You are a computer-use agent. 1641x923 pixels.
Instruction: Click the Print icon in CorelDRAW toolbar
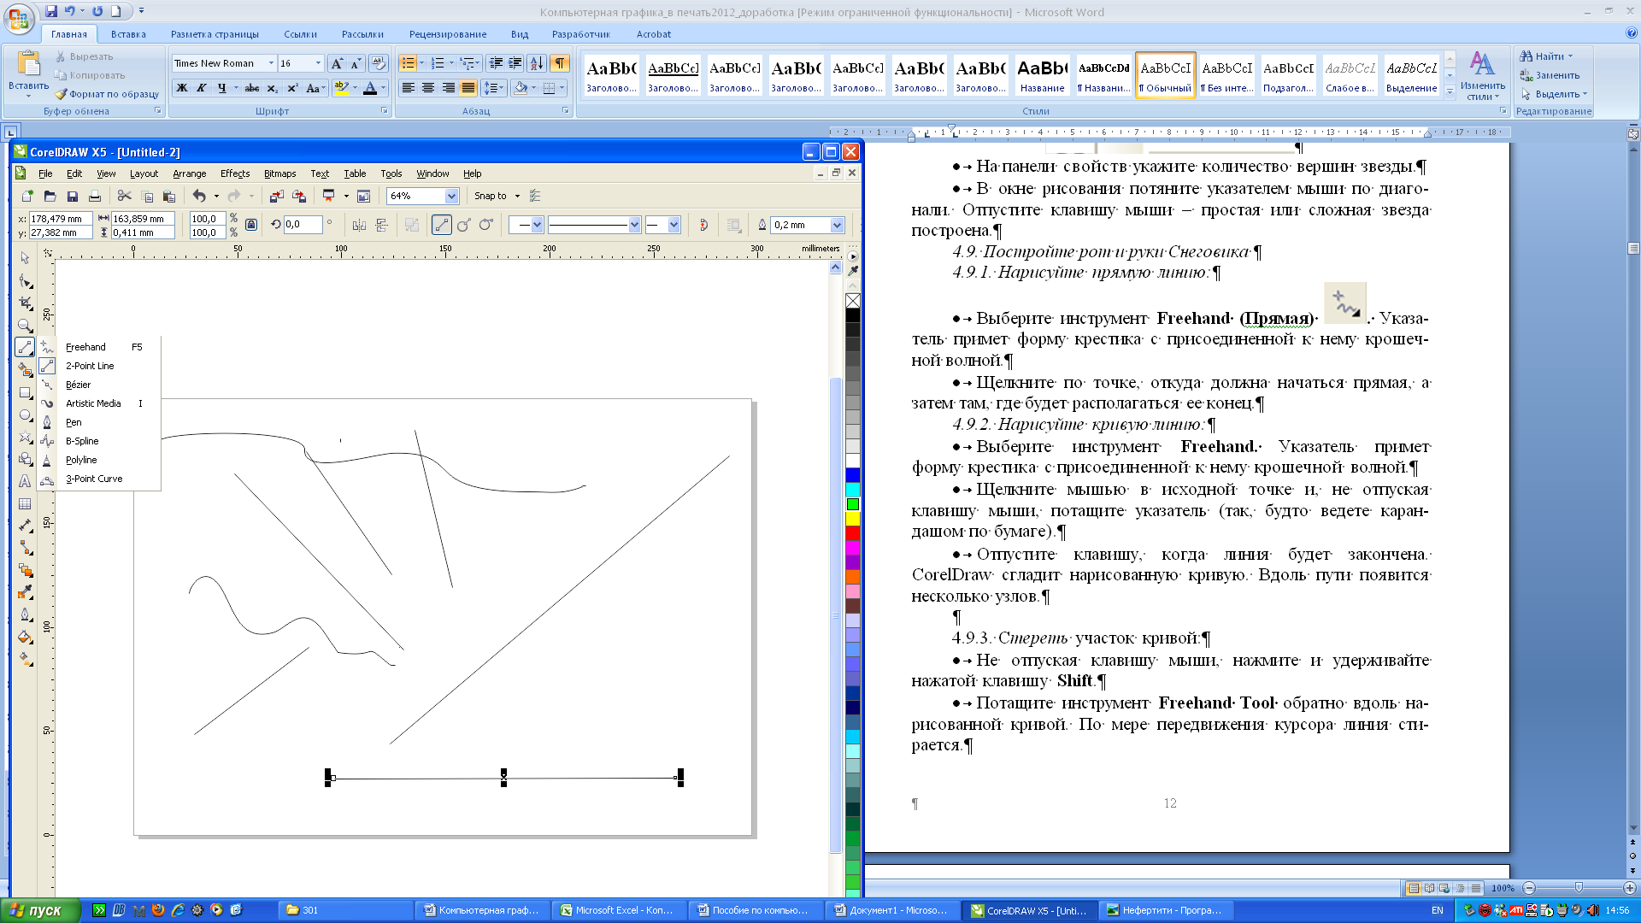pyautogui.click(x=95, y=197)
